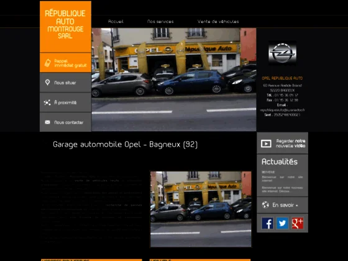Request Rappel immédiat gratuit
The width and height of the screenshot is (348, 261).
tap(65, 63)
